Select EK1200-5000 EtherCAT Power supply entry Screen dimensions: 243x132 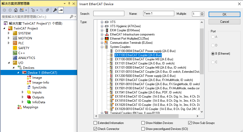145,76
